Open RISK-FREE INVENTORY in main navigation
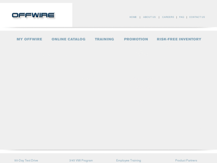217x163 pixels. click(x=179, y=39)
